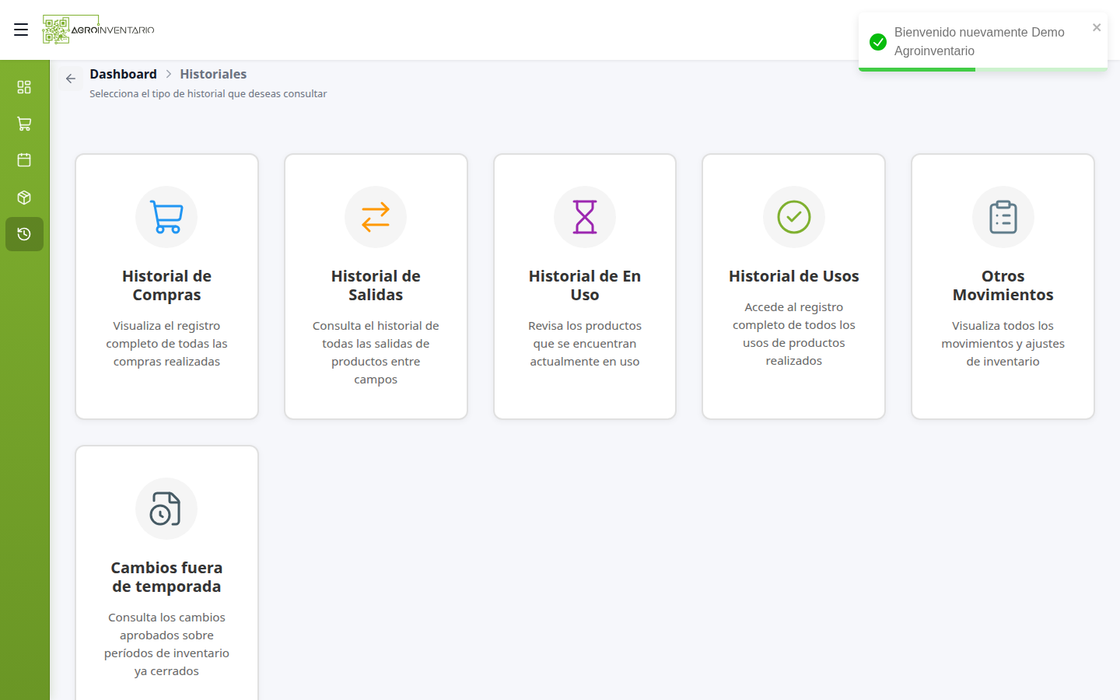1120x700 pixels.
Task: Open Historial de Salidas card title
Action: 376,285
